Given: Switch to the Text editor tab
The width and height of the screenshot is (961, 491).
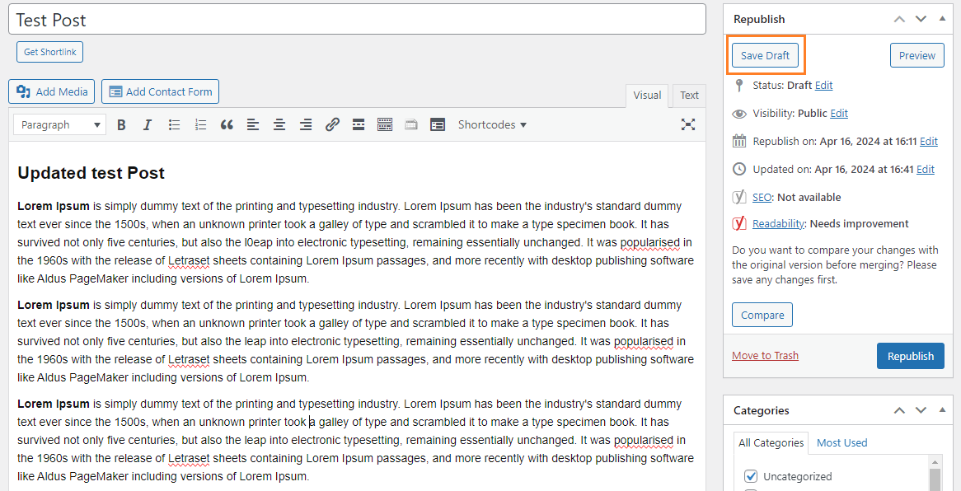Looking at the screenshot, I should [x=689, y=96].
